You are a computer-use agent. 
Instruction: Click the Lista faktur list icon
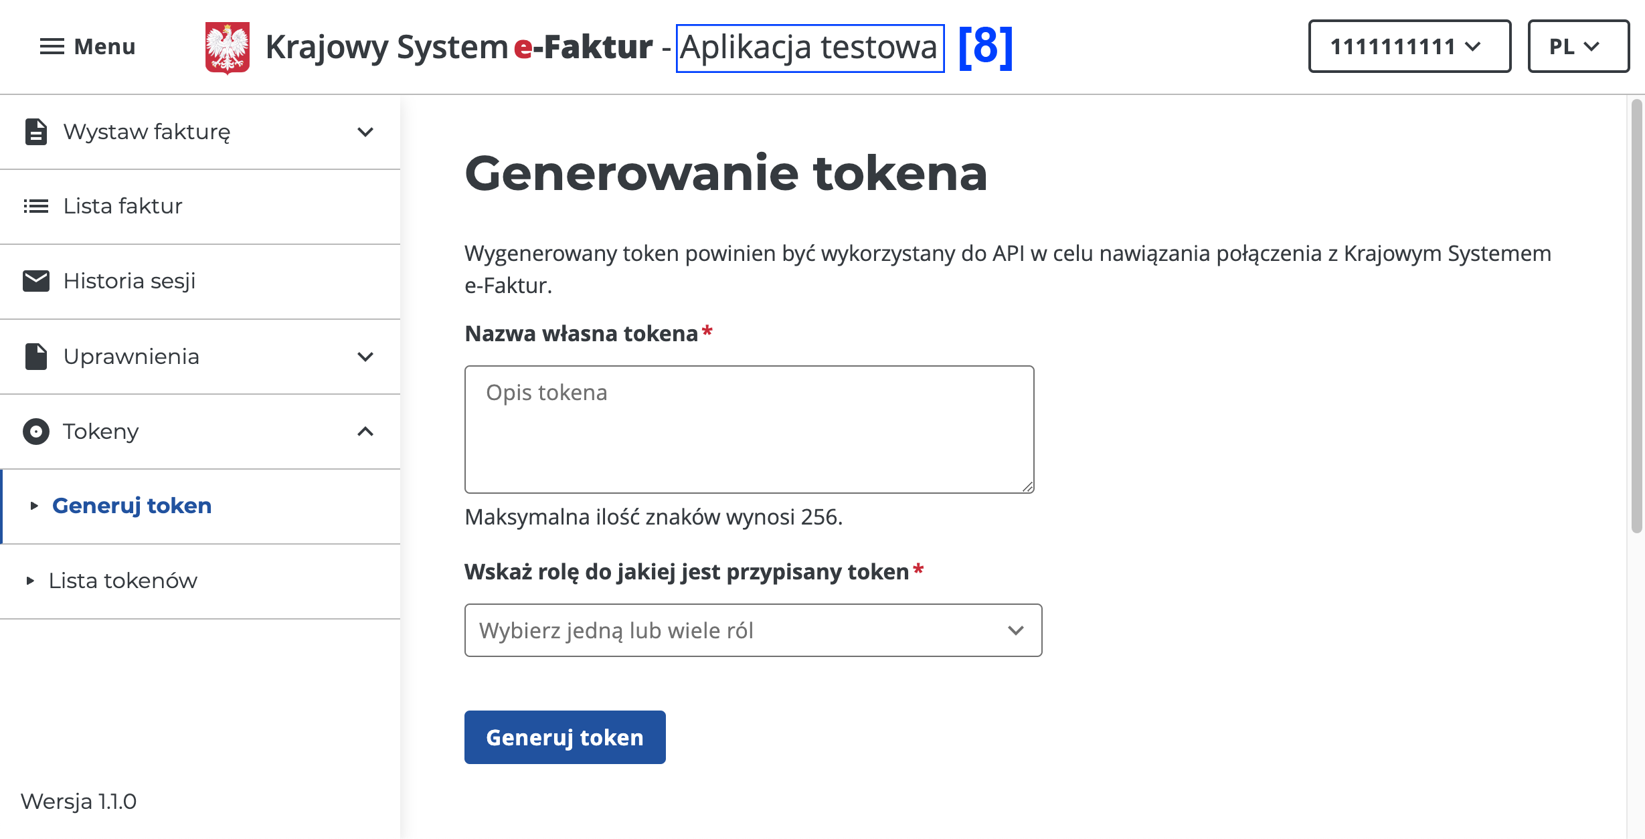pyautogui.click(x=35, y=206)
